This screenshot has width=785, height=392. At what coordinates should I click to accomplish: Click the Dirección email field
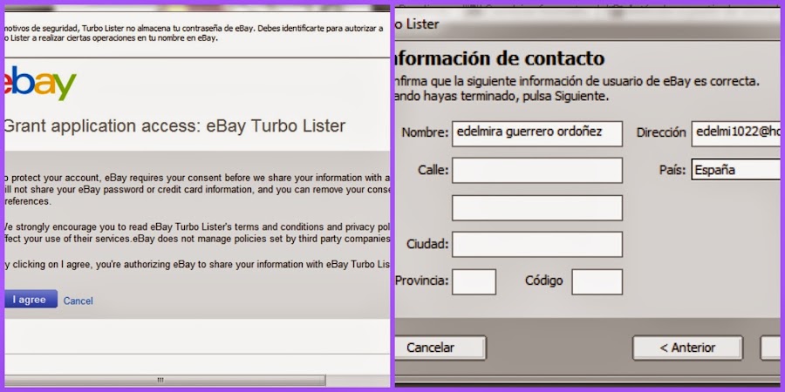coord(736,133)
